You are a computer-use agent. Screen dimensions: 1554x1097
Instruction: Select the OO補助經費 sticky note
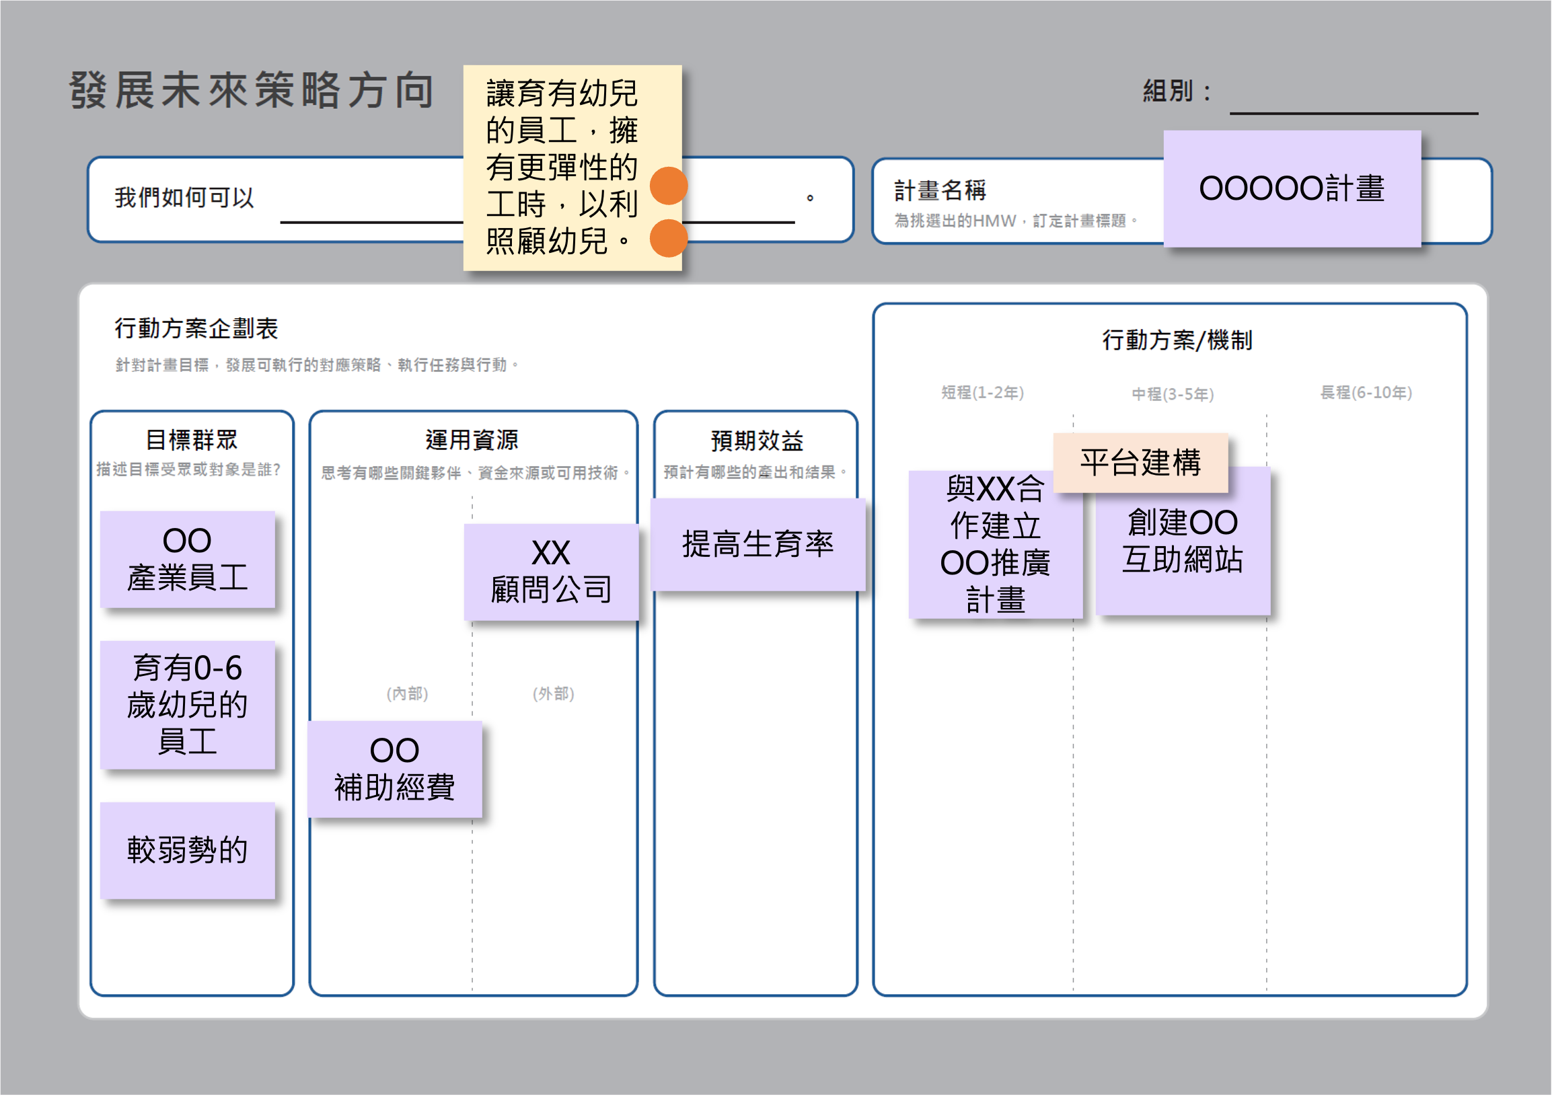tap(395, 769)
